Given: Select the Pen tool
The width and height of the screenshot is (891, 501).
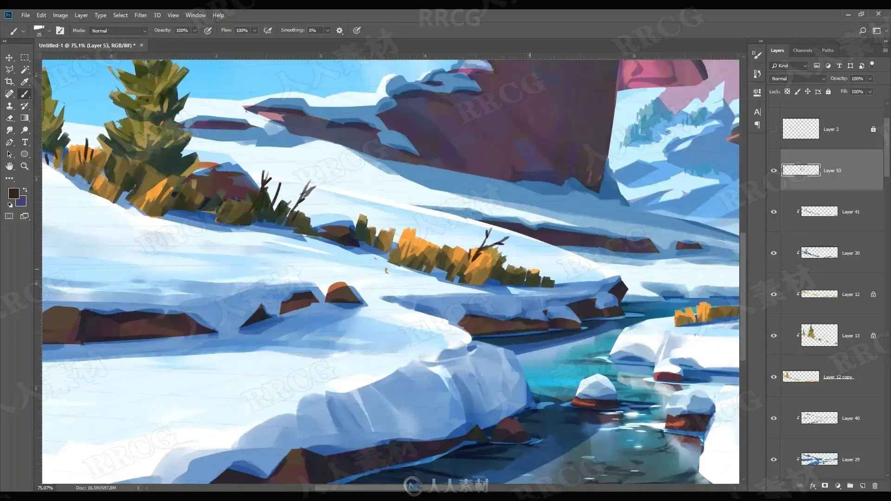Looking at the screenshot, I should click(9, 142).
